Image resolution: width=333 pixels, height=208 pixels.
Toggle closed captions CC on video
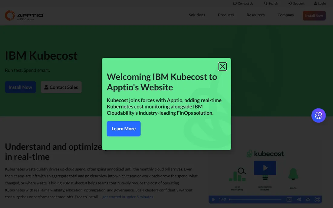289,200
